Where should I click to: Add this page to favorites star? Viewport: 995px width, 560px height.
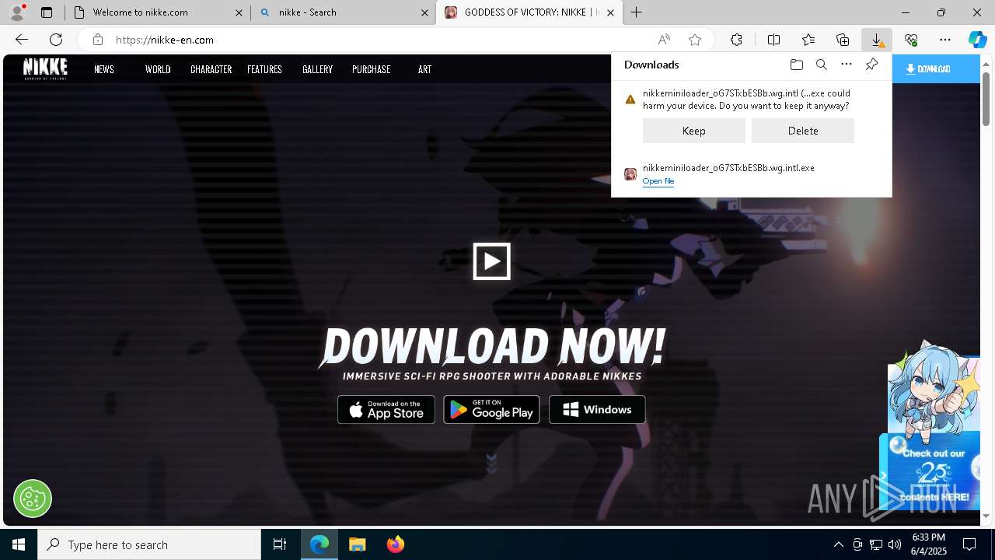pos(695,40)
